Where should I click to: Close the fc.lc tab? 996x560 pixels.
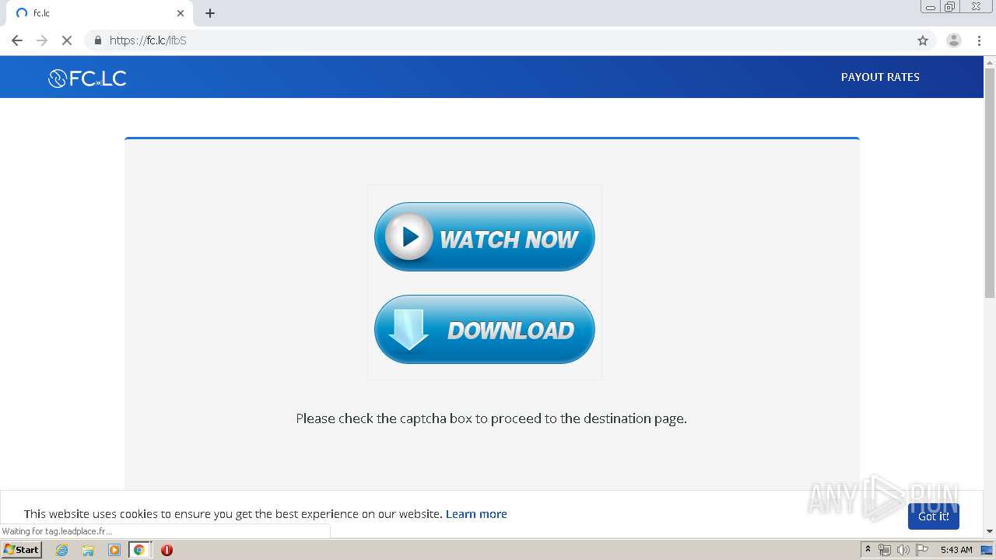(181, 13)
